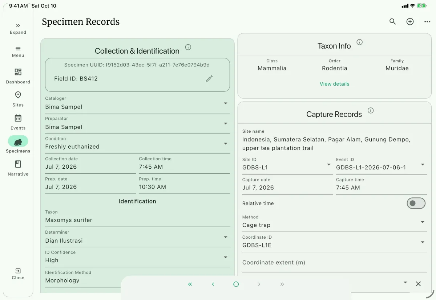Image resolution: width=436 pixels, height=300 pixels.
Task: Close the bottom navigation bar
Action: (x=418, y=284)
